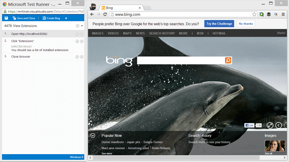Click No thanks button
289x162 pixels.
[246, 24]
